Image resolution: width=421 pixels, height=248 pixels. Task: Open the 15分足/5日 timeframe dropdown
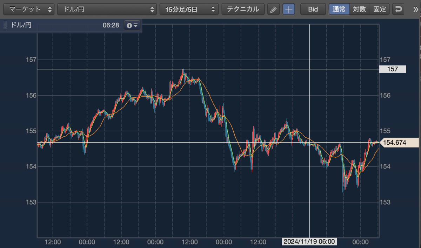(x=189, y=9)
